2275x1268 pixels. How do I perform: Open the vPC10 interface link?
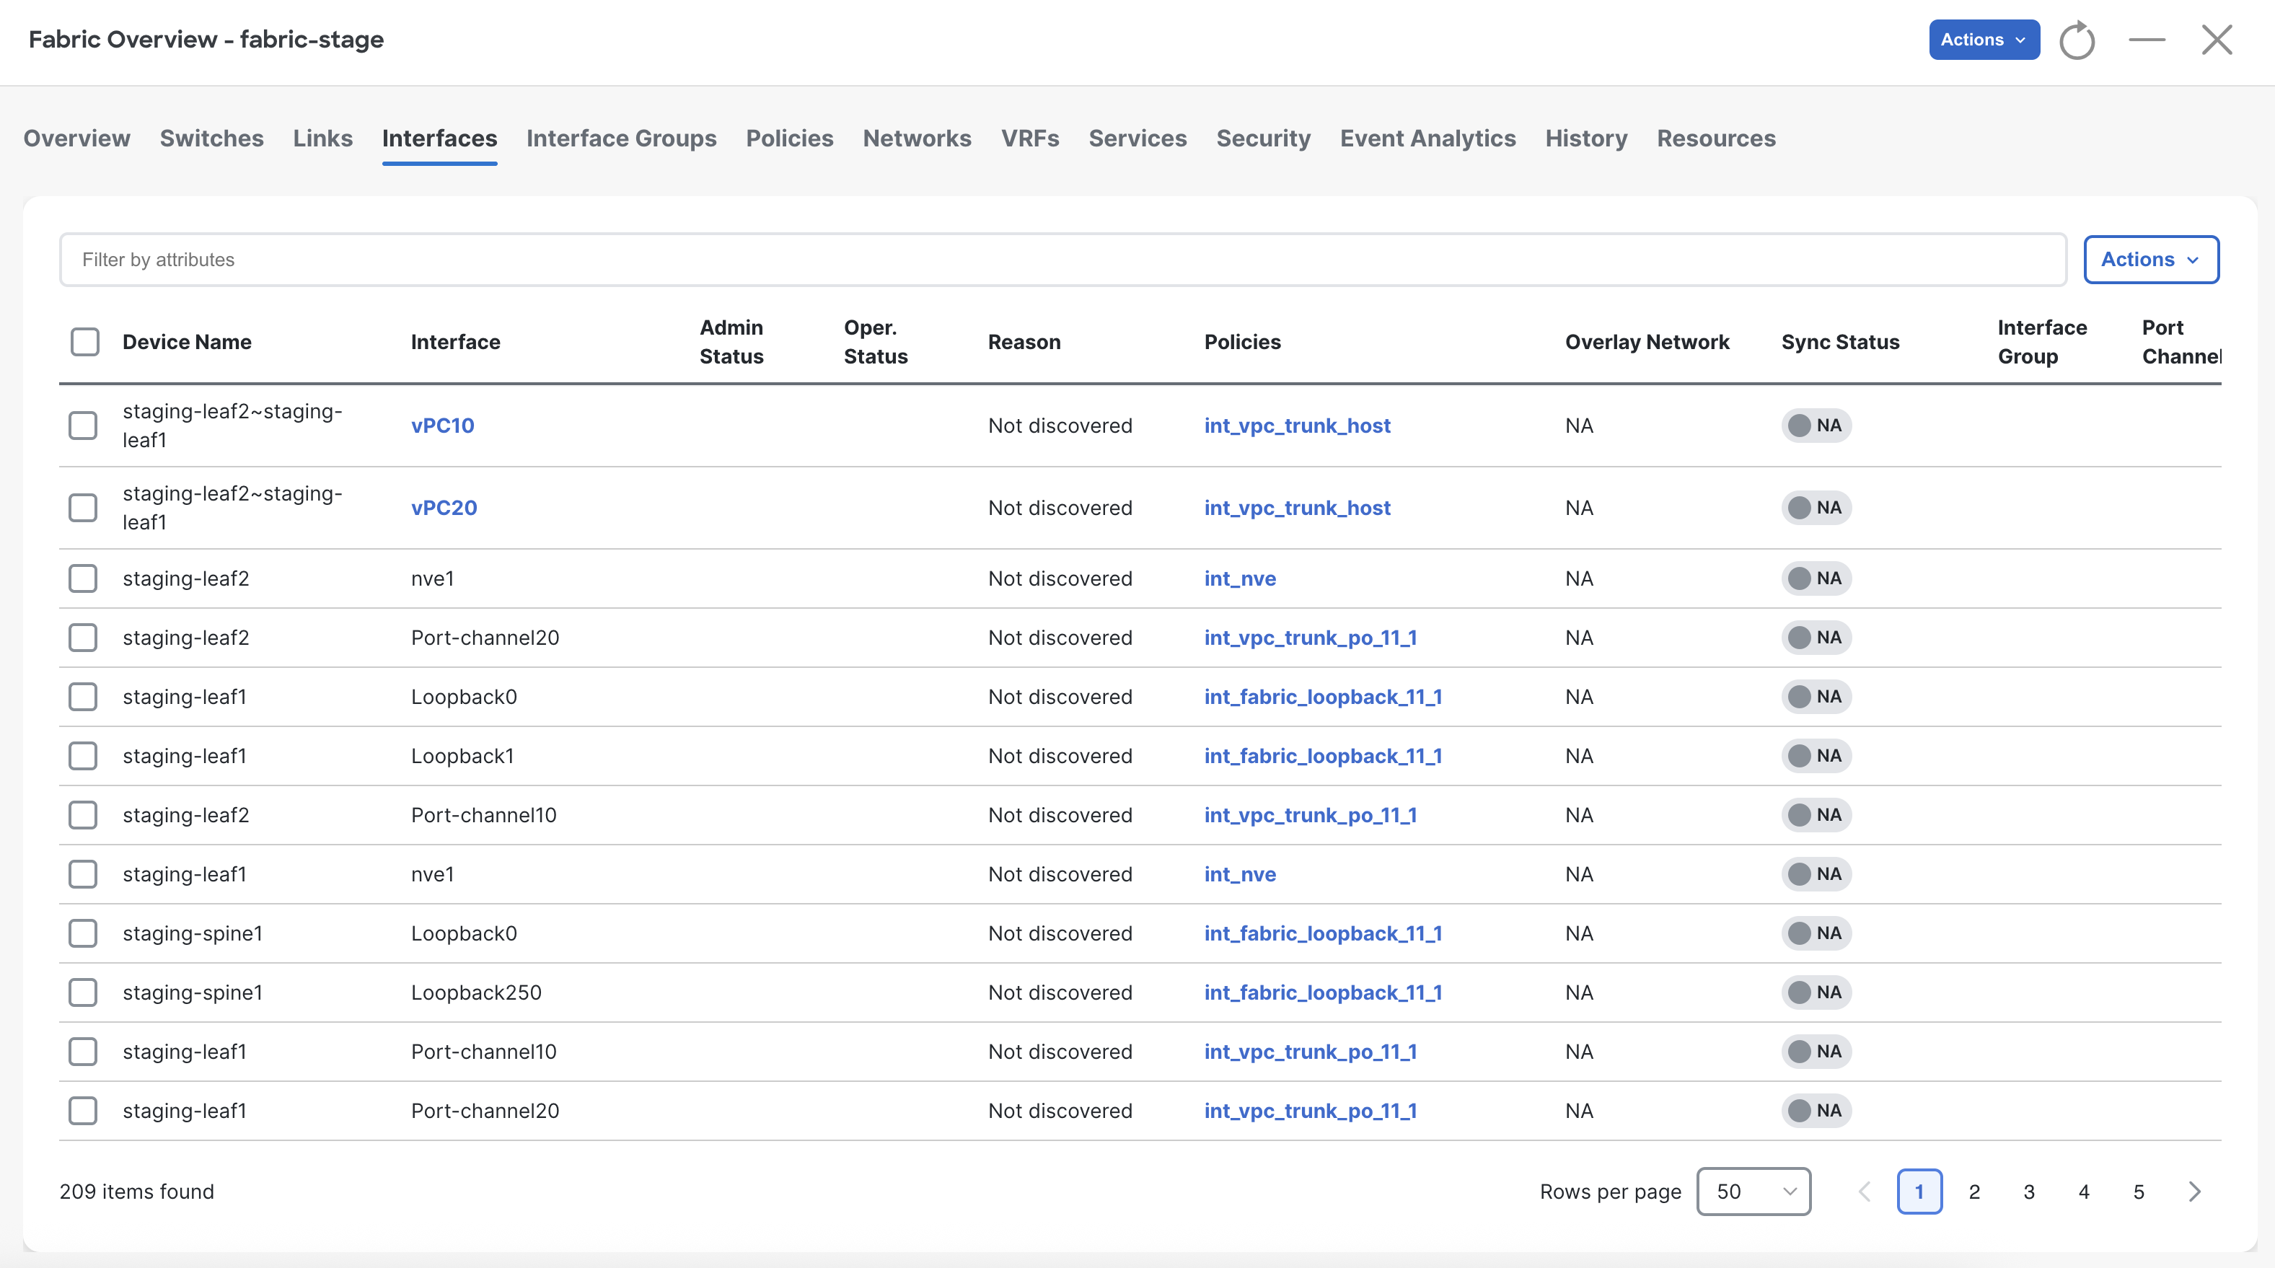tap(442, 426)
